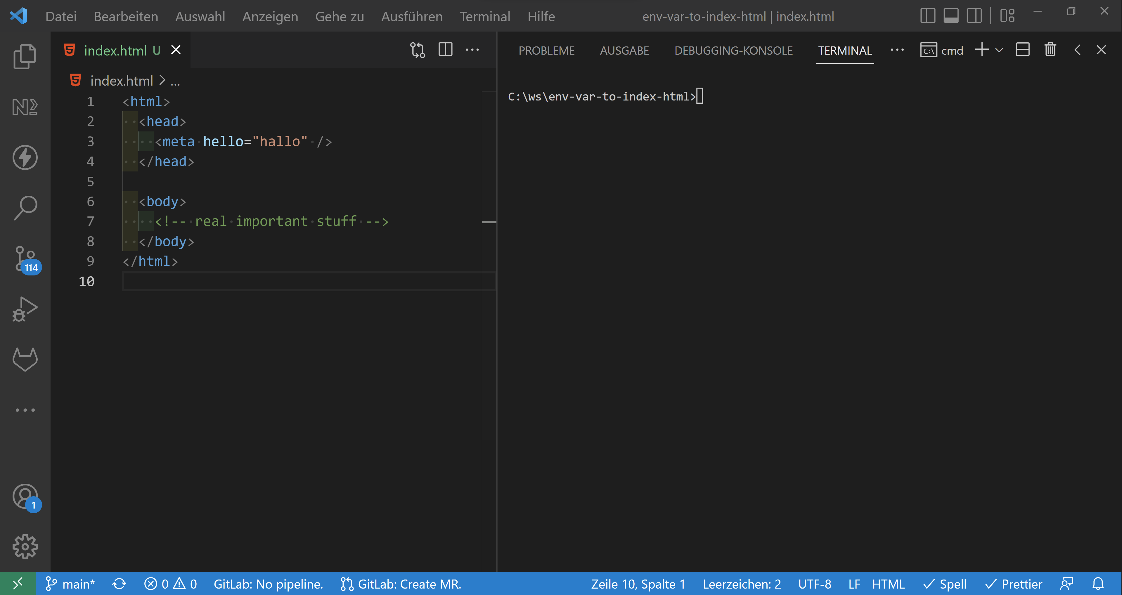1122x595 pixels.
Task: Click Prettier formatter status item
Action: tap(1014, 584)
